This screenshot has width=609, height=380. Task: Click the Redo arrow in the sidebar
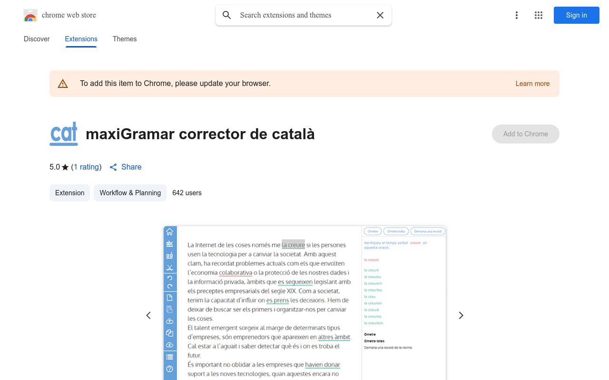click(x=170, y=286)
